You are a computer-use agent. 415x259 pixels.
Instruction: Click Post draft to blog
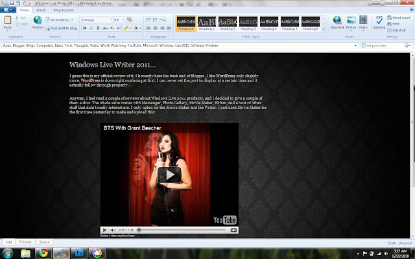(x=61, y=28)
